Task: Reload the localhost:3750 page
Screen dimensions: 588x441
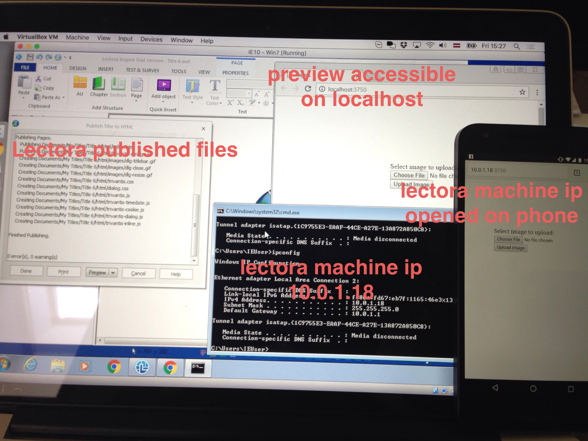Action: click(308, 89)
